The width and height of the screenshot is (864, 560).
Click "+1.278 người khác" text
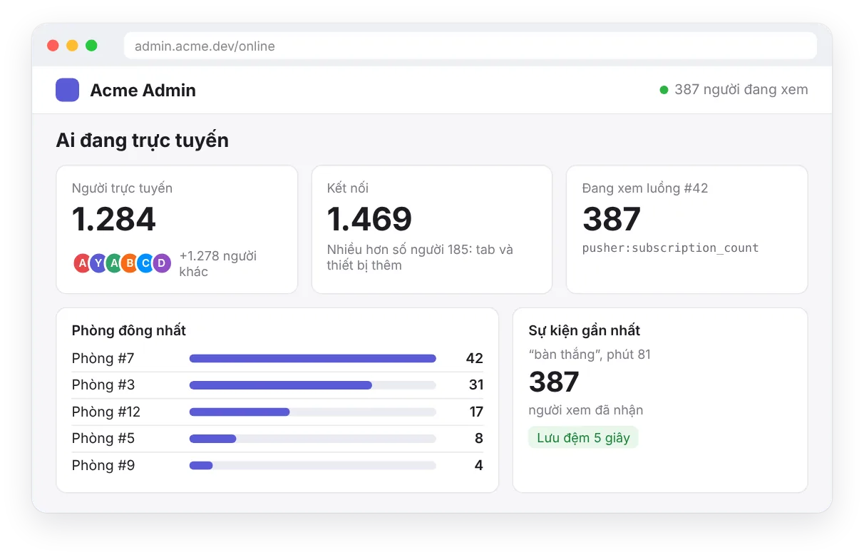click(x=218, y=263)
